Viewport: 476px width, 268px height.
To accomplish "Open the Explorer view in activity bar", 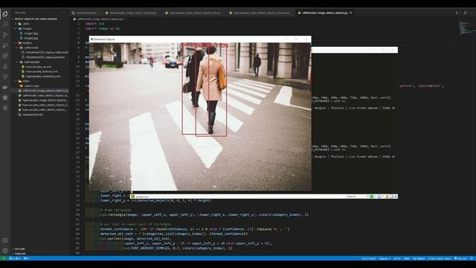I will click(x=5, y=13).
